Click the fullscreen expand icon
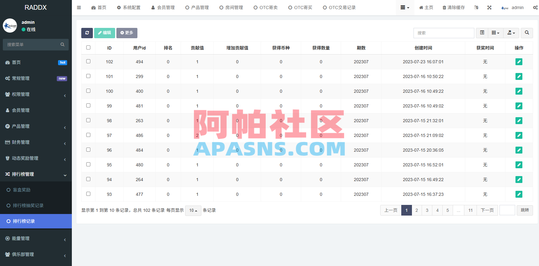 489,8
